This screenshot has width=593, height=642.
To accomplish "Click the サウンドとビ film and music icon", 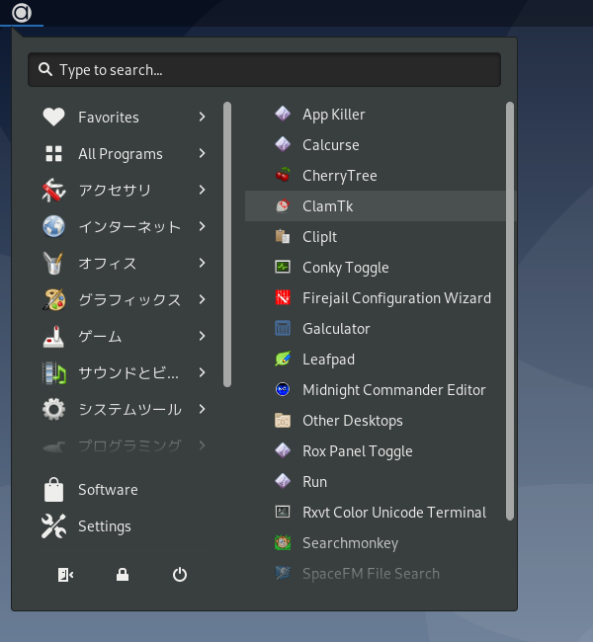I will pyautogui.click(x=53, y=372).
